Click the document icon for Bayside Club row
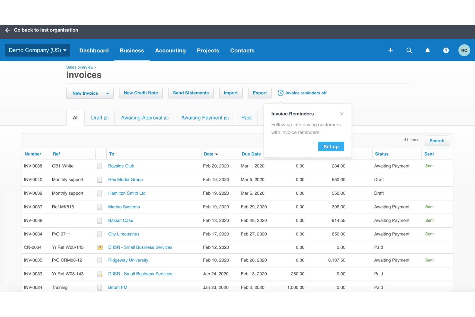Viewport: 475px width, 317px height. coord(100,166)
